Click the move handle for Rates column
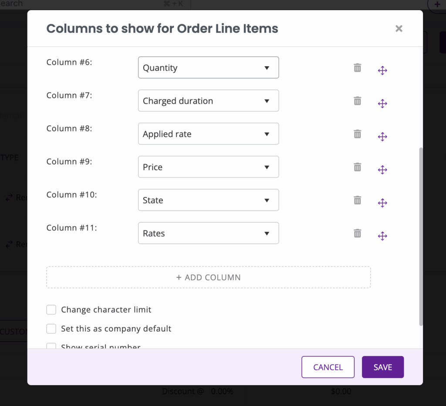Image resolution: width=446 pixels, height=406 pixels. click(x=382, y=236)
